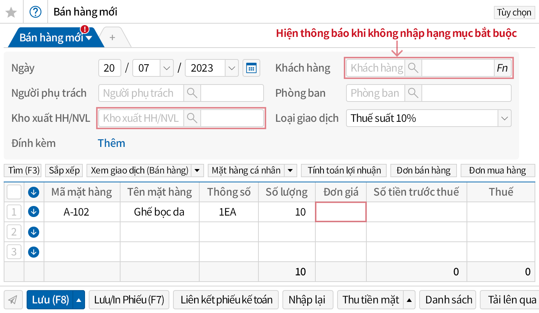Expand the year 2023 dropdown

(231, 68)
